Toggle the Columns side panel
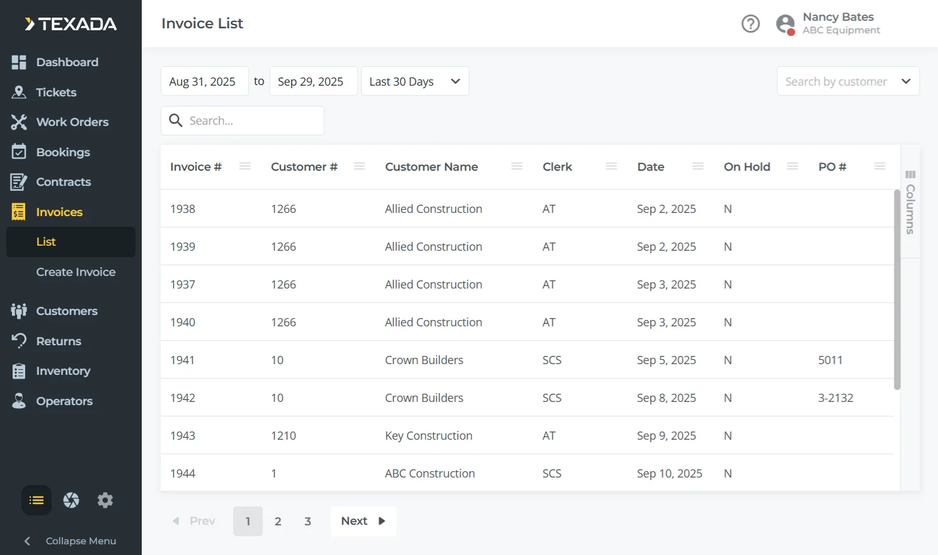The height and width of the screenshot is (555, 938). [x=910, y=202]
